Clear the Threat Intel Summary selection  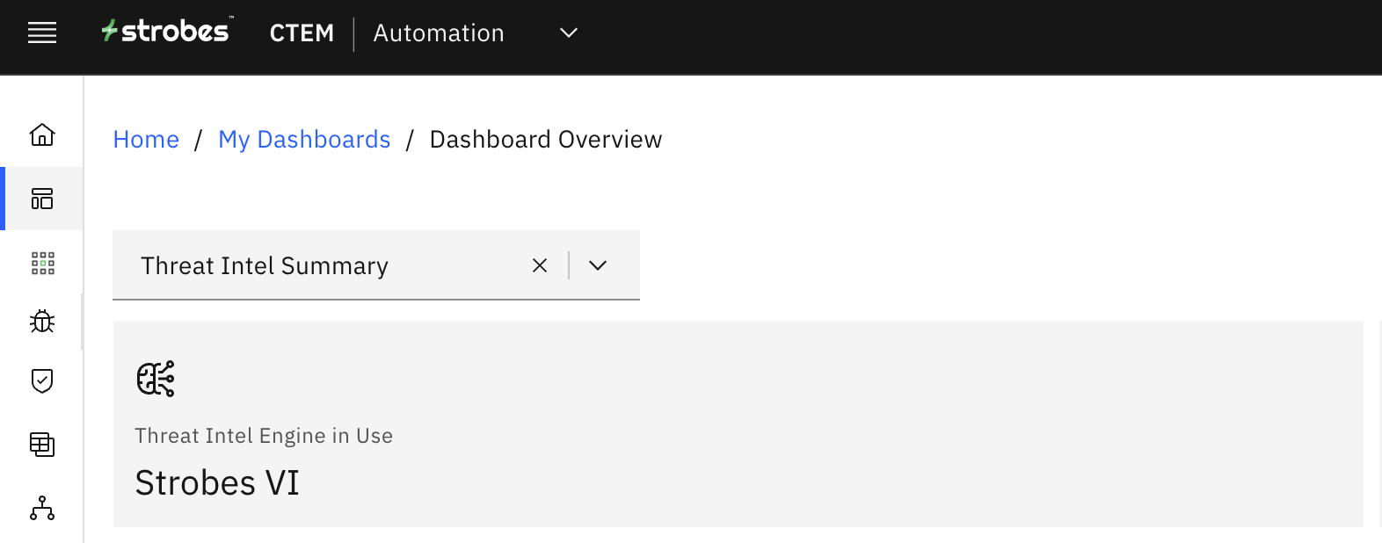pyautogui.click(x=540, y=265)
